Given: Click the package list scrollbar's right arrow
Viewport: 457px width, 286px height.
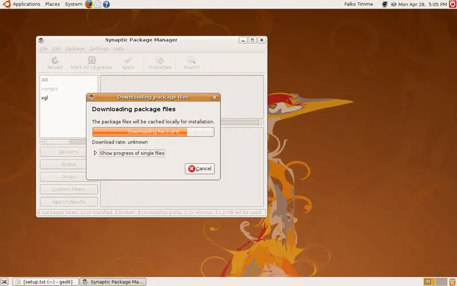Looking at the screenshot, I should point(261,122).
